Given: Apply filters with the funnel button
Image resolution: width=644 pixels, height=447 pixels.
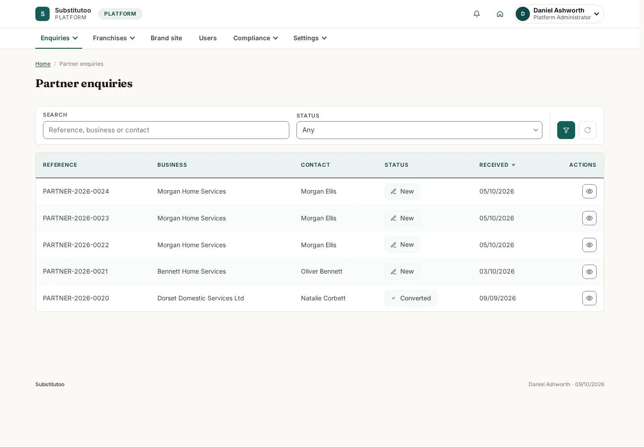Looking at the screenshot, I should pyautogui.click(x=566, y=130).
